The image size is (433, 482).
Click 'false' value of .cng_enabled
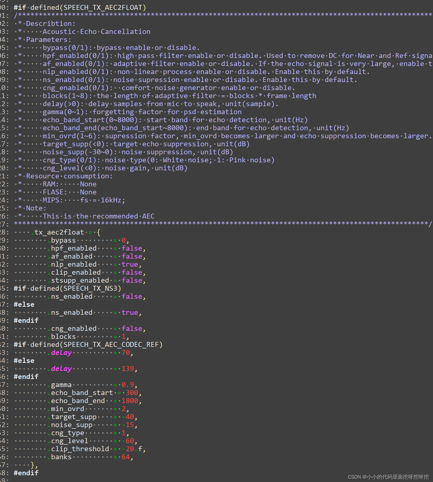(x=132, y=328)
